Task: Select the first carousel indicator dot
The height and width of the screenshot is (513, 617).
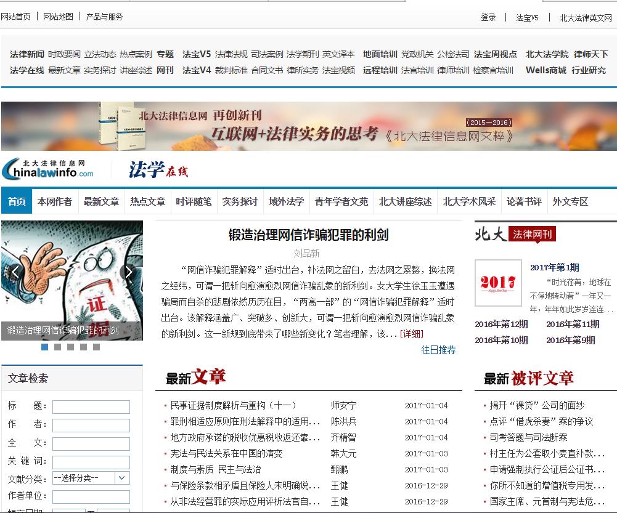Action: click(x=45, y=347)
